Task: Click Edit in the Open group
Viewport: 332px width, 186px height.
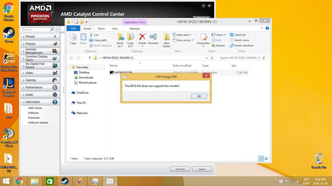Action: pos(216,40)
